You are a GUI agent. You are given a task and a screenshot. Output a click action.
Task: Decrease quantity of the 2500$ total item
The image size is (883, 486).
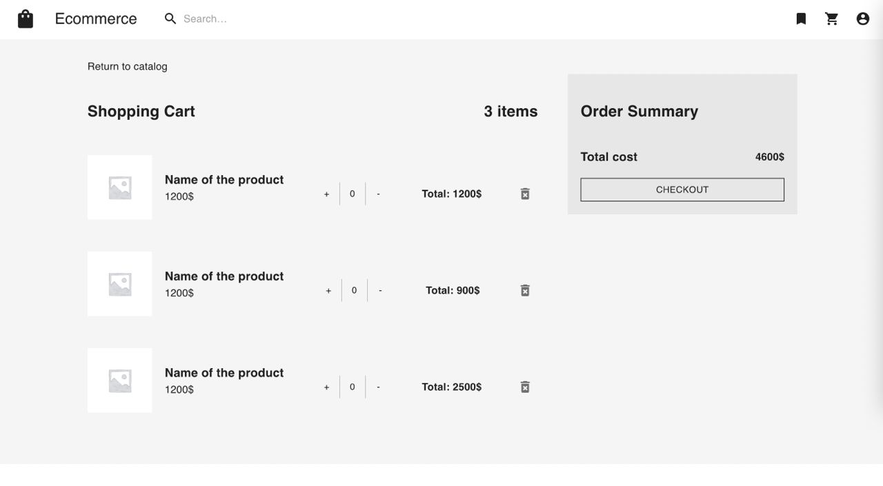click(378, 387)
